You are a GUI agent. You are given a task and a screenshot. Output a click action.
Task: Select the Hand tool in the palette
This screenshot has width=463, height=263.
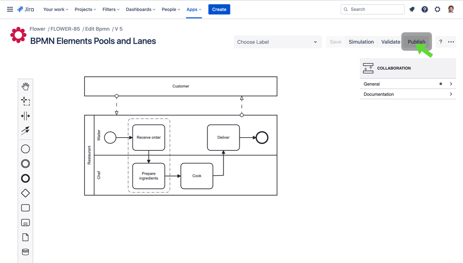(25, 86)
